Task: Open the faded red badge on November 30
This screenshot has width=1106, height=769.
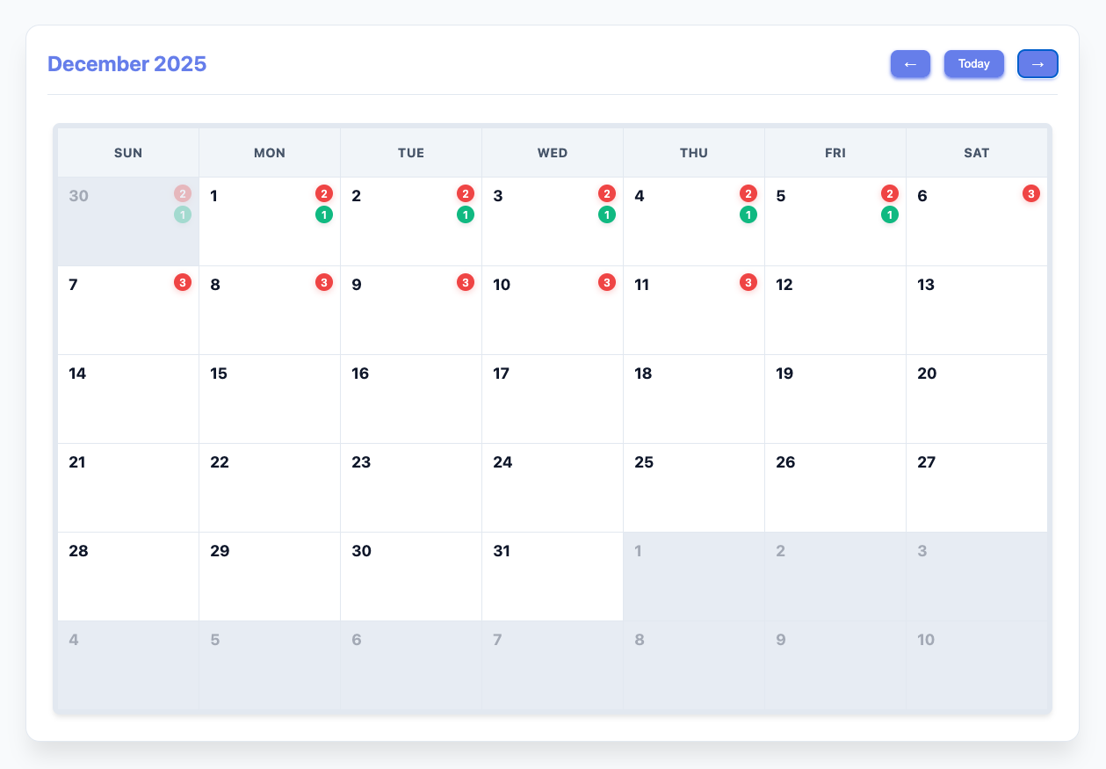Action: point(182,193)
